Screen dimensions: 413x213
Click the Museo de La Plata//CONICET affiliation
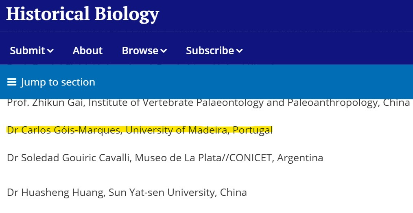(x=202, y=158)
